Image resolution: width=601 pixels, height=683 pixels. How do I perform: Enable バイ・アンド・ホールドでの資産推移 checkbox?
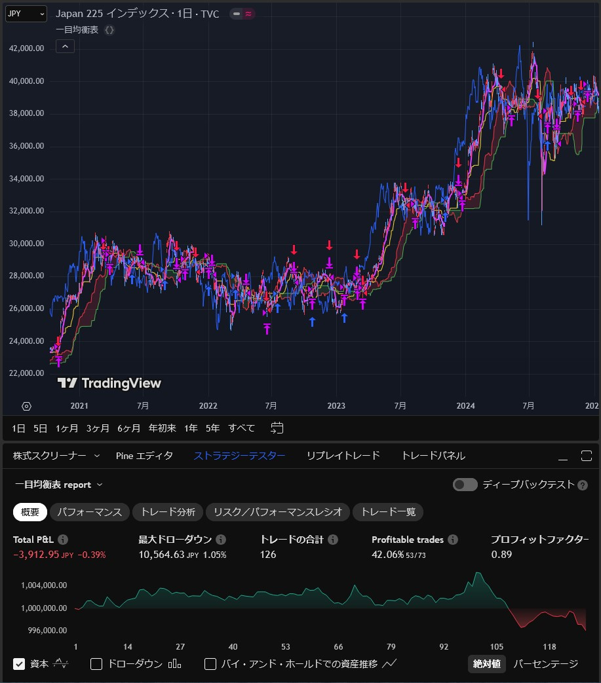(210, 664)
